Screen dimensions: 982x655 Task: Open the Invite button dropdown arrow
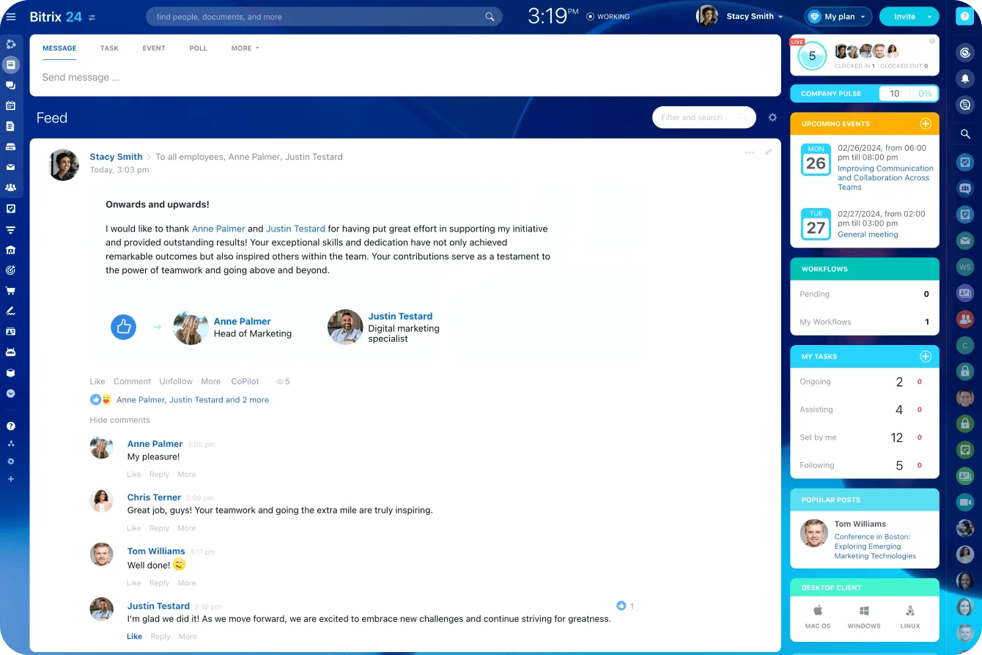[x=930, y=17]
